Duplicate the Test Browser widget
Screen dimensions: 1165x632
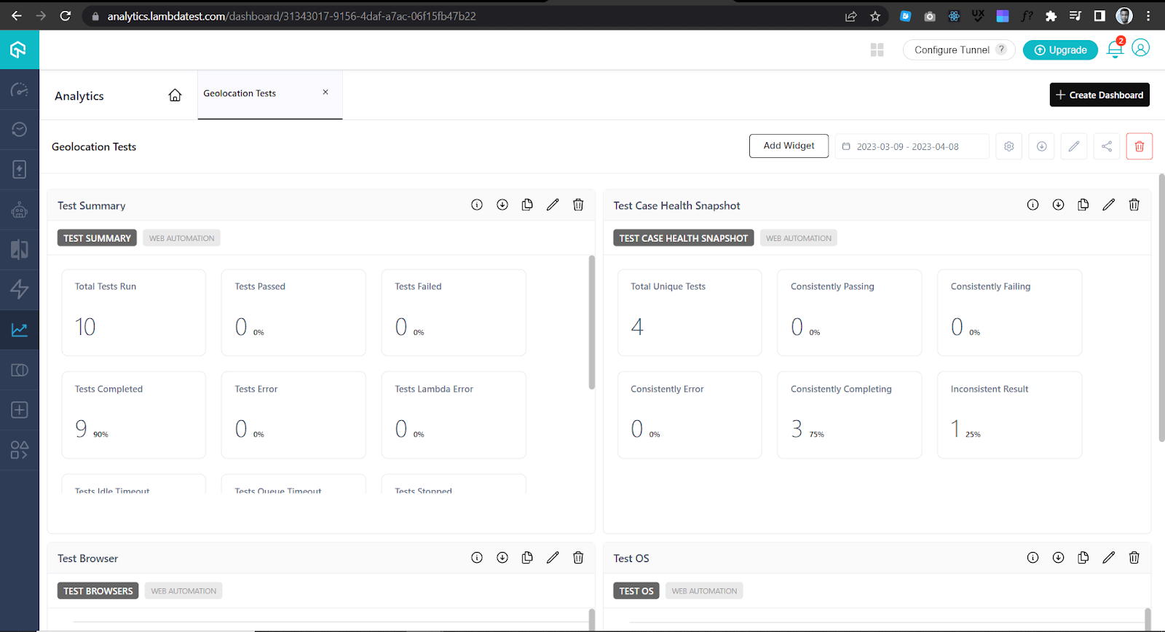tap(527, 558)
